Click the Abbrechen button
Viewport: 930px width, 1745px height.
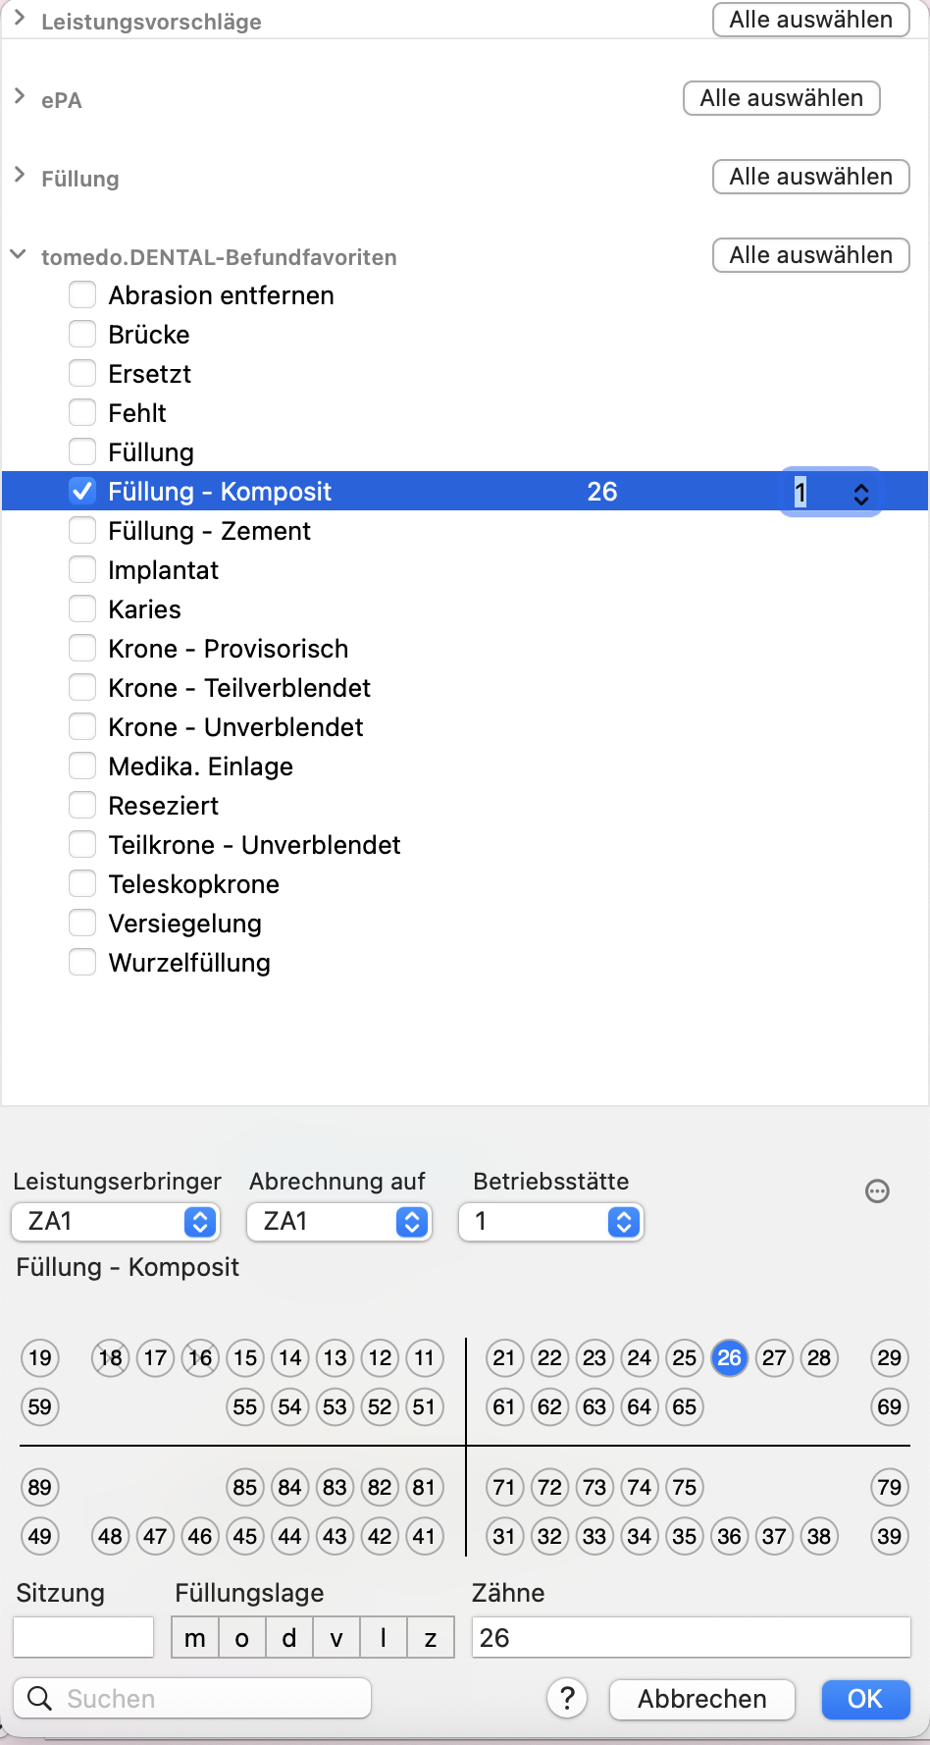pyautogui.click(x=701, y=1699)
